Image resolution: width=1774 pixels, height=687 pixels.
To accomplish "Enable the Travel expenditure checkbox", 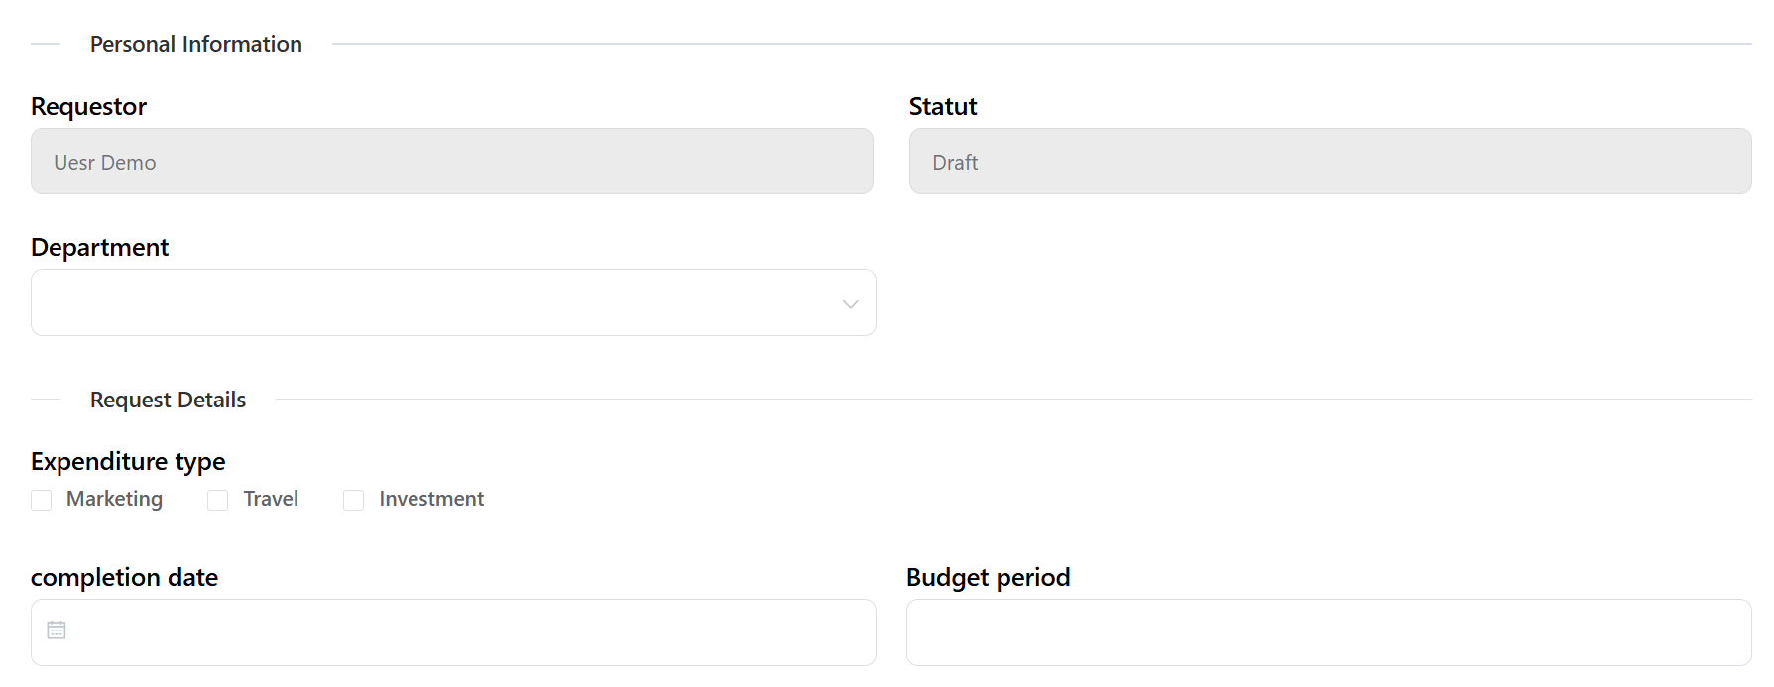I will point(218,500).
